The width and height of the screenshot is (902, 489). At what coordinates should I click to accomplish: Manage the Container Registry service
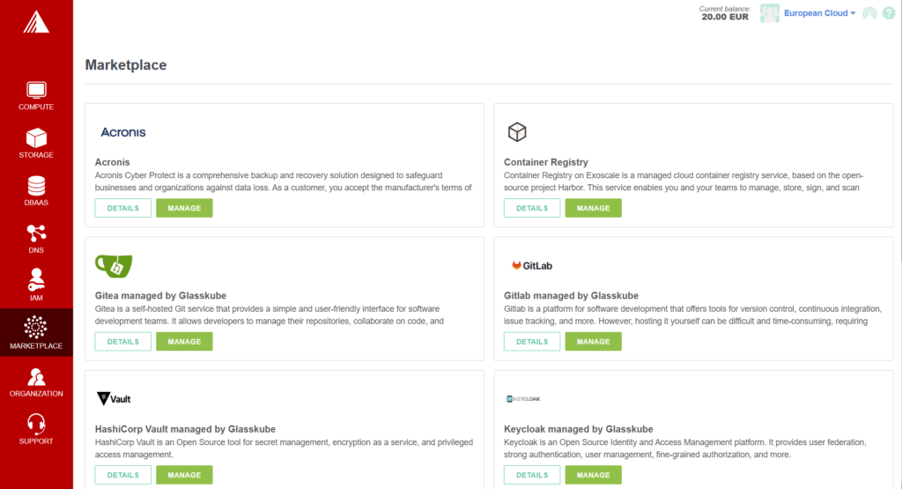pyautogui.click(x=593, y=208)
